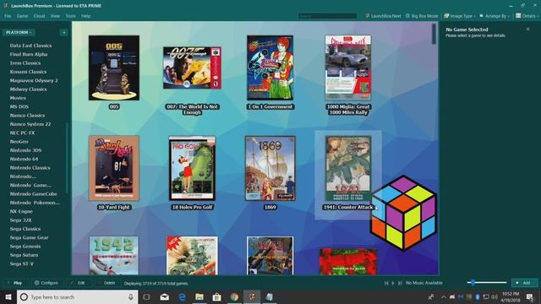Open the Help menu
The image size is (541, 304).
tap(85, 16)
